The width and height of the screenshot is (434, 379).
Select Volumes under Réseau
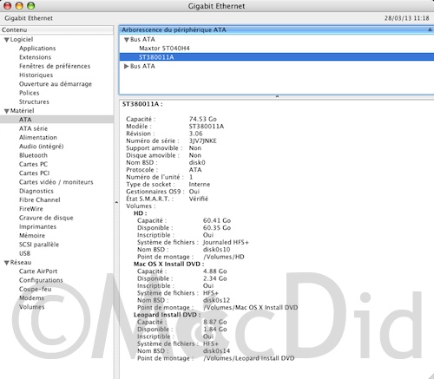tap(31, 307)
